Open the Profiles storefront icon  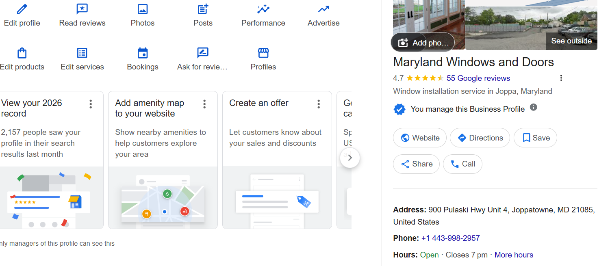pyautogui.click(x=263, y=53)
